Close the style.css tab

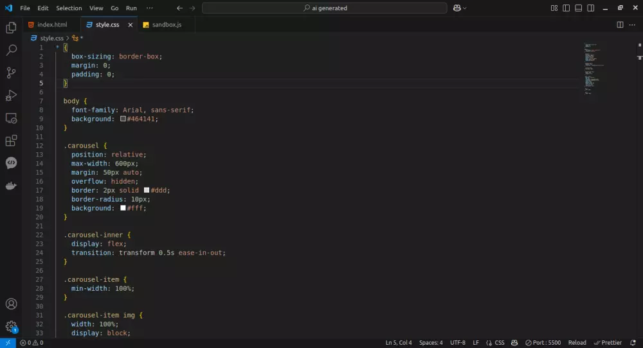[131, 25]
